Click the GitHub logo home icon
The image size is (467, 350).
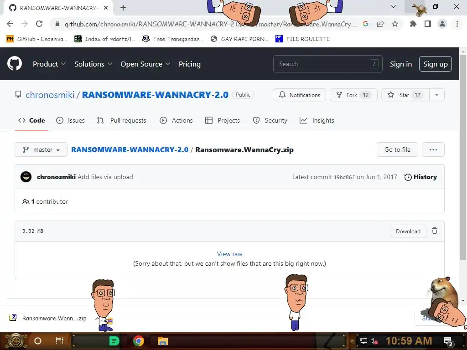(x=14, y=64)
